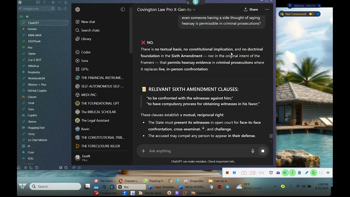
Task: Open chatgpt.com in external browser icon
Action: tap(53, 8)
